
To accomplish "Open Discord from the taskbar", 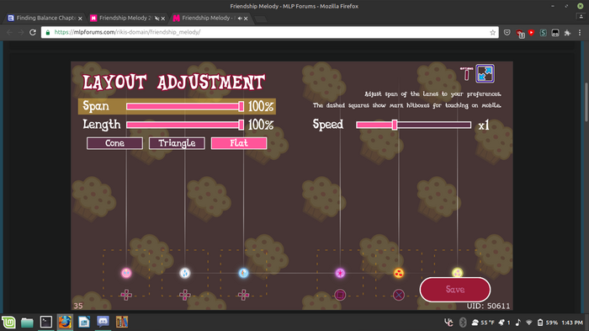I will (103, 322).
